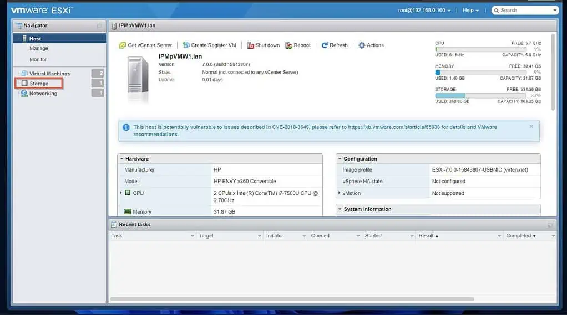Click the Virtual Machines icon in Navigator
Image resolution: width=567 pixels, height=315 pixels.
point(24,74)
